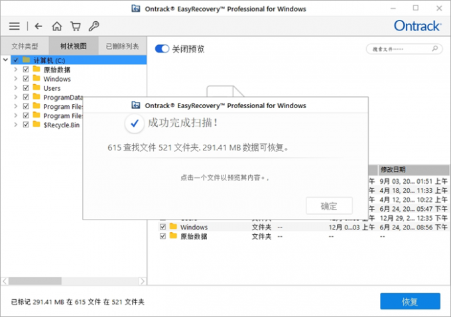The height and width of the screenshot is (317, 451).
Task: Select the 原始数据 row in the file list
Action: [304, 236]
